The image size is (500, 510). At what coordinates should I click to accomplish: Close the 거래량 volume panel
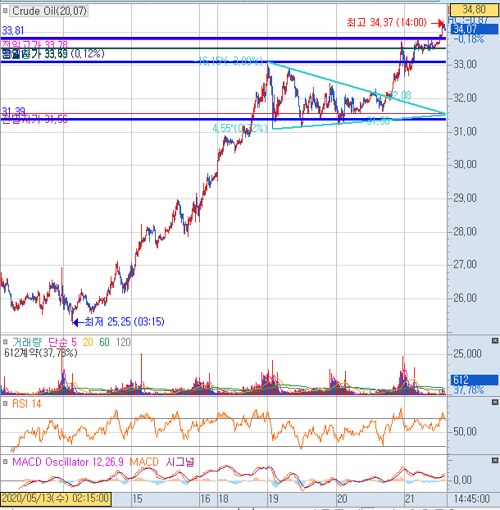[x=494, y=340]
